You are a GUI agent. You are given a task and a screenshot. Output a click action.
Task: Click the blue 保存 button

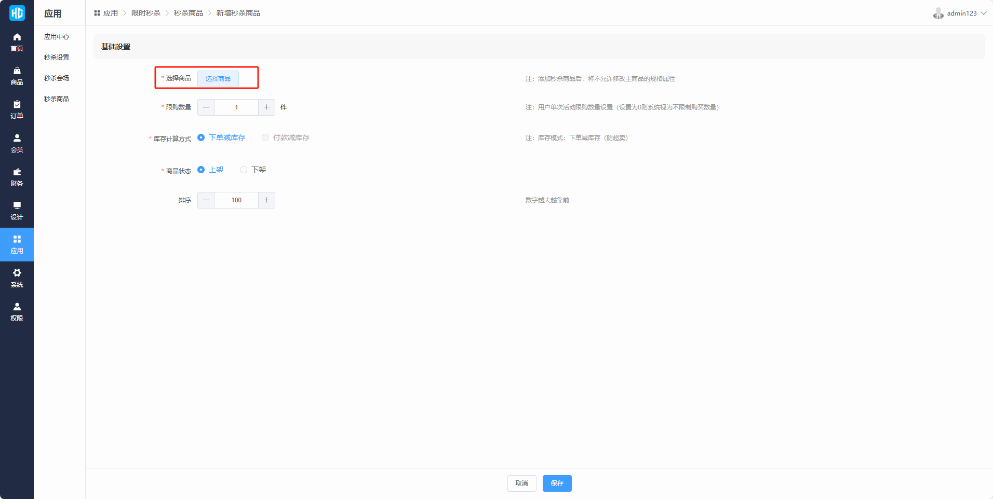[557, 483]
